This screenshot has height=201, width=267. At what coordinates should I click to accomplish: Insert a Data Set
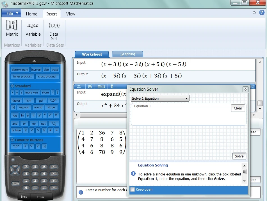[54, 31]
